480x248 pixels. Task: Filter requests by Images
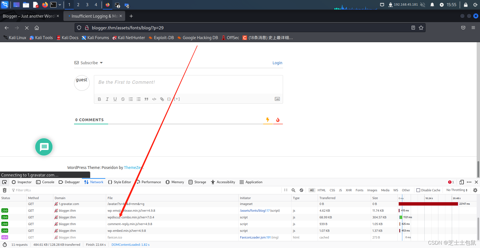372,190
